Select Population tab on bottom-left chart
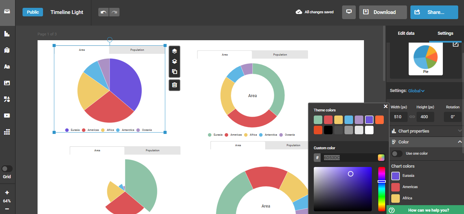This screenshot has width=464, height=214. [x=153, y=150]
